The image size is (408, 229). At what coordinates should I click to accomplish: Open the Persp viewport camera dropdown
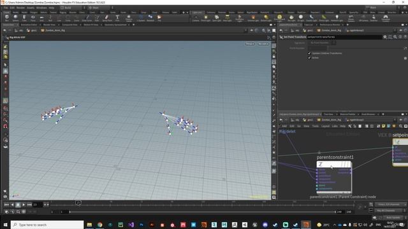point(250,44)
